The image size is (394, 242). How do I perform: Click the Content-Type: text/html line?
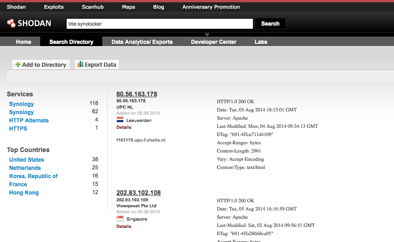pos(241,168)
